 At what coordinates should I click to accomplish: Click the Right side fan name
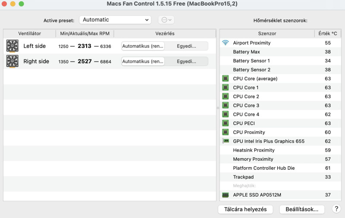36,61
